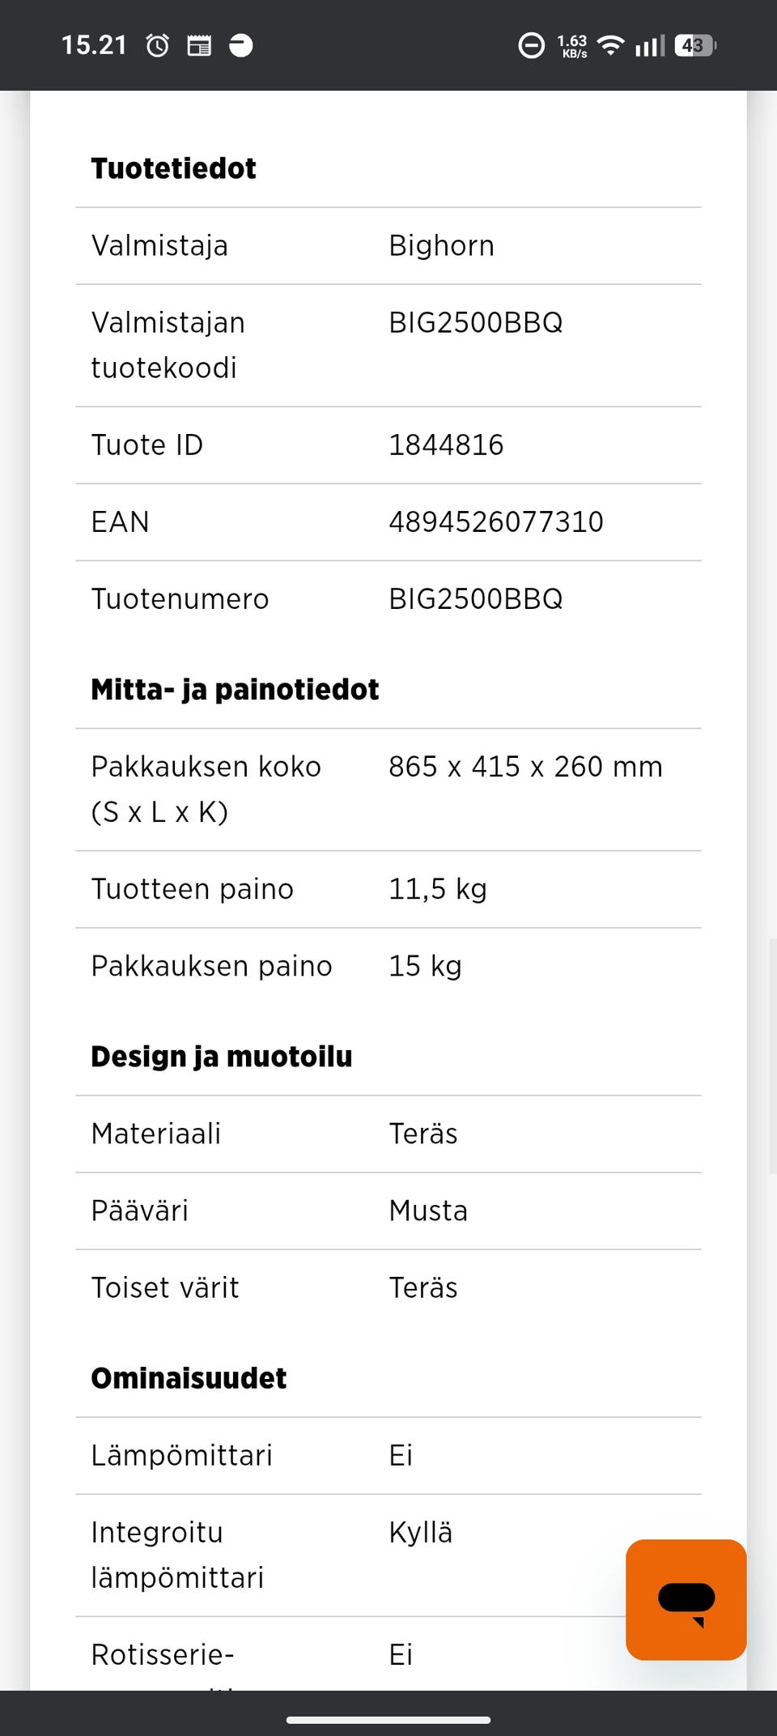Tap the Wi-Fi signal icon
Viewport: 777px width, 1736px height.
(x=611, y=45)
